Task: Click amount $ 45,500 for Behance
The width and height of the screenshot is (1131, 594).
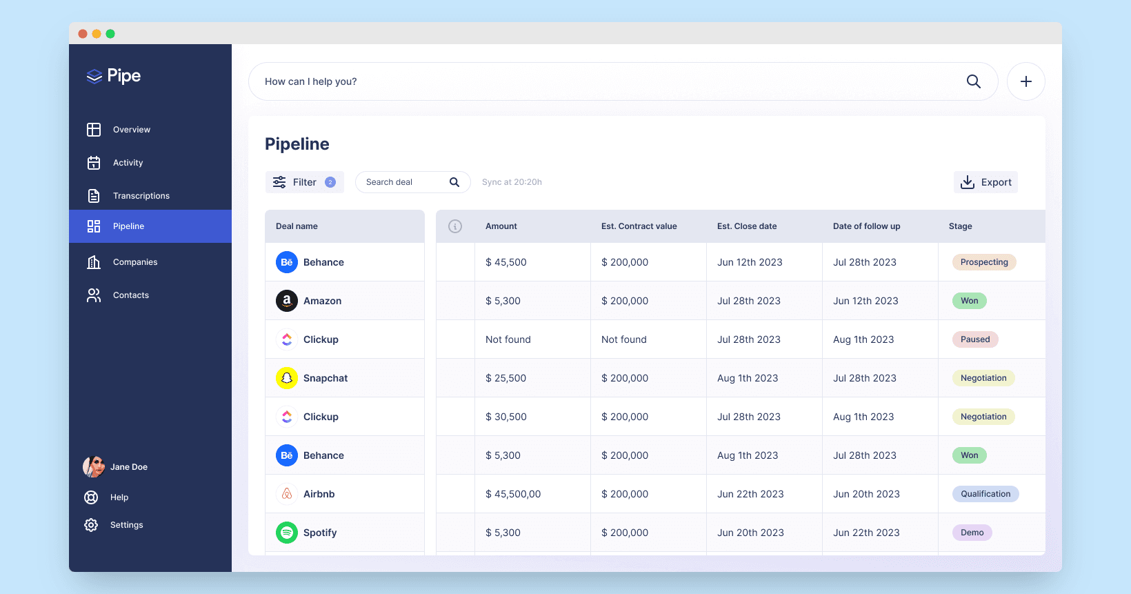Action: click(506, 262)
